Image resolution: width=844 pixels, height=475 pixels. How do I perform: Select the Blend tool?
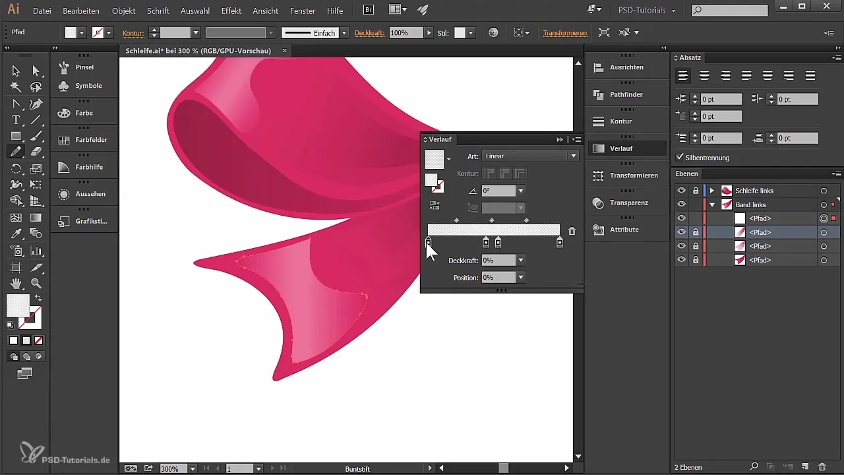(x=36, y=234)
